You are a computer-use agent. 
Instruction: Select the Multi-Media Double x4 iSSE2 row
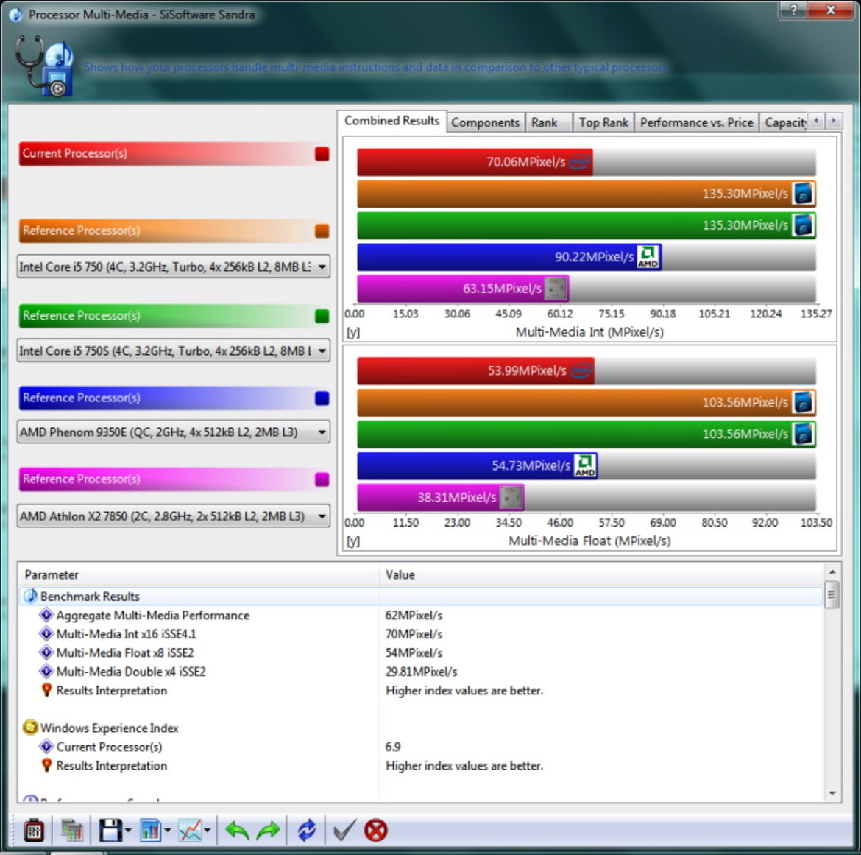(421, 672)
